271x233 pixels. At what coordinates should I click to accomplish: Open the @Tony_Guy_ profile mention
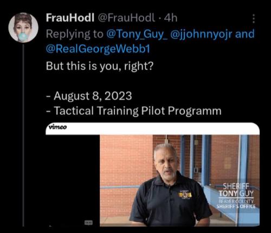(137, 34)
